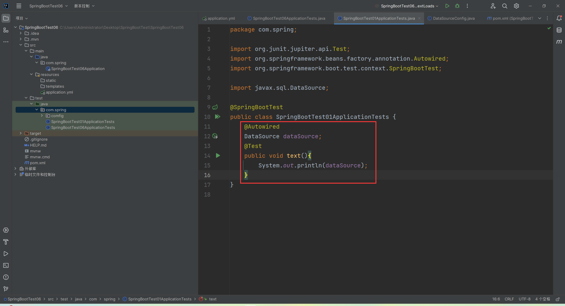
Task: Debug the current configuration
Action: (x=457, y=6)
